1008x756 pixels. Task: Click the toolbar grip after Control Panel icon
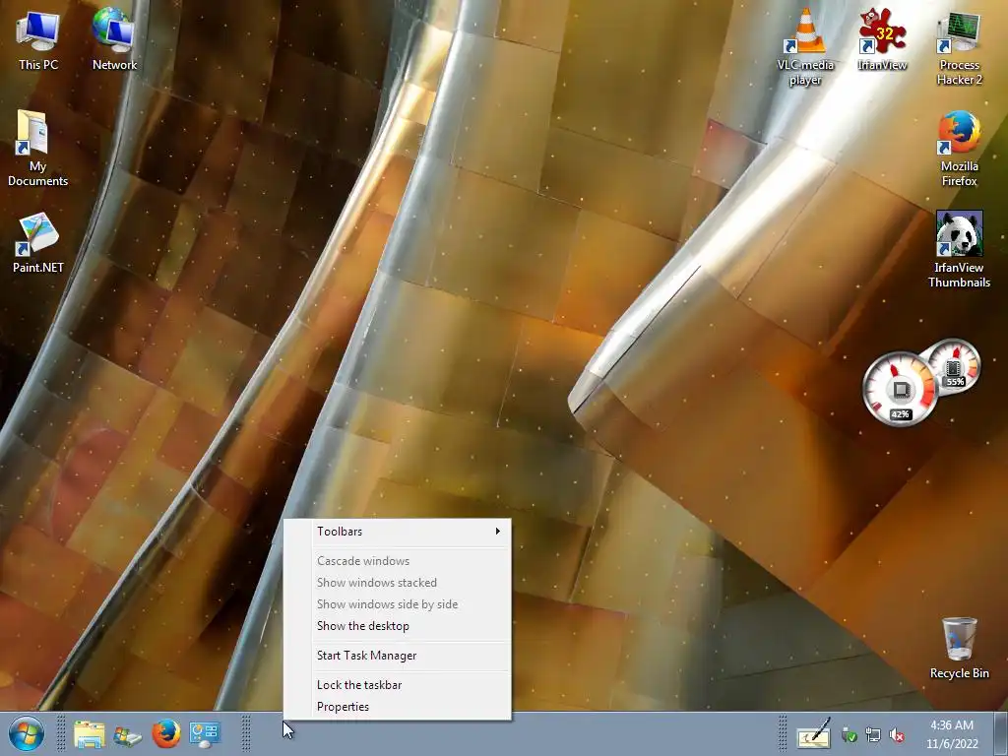pyautogui.click(x=245, y=733)
